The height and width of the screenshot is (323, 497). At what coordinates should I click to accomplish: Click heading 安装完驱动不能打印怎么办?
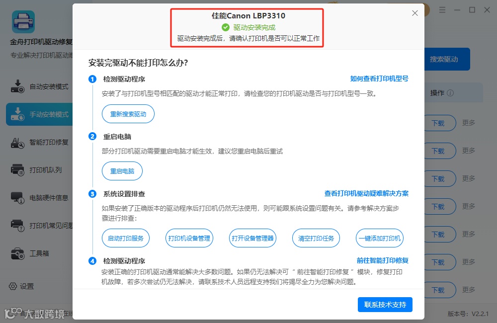point(138,63)
